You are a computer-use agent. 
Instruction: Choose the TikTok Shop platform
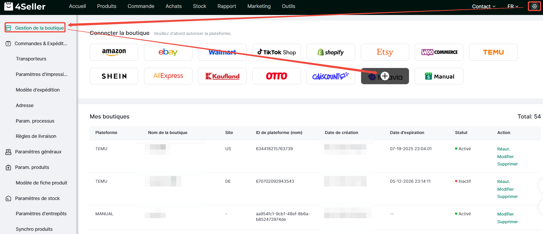click(x=276, y=52)
